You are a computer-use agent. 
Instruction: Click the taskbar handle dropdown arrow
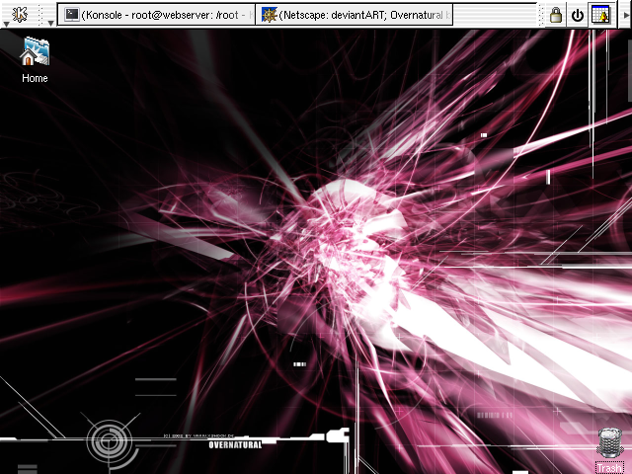tap(50, 24)
